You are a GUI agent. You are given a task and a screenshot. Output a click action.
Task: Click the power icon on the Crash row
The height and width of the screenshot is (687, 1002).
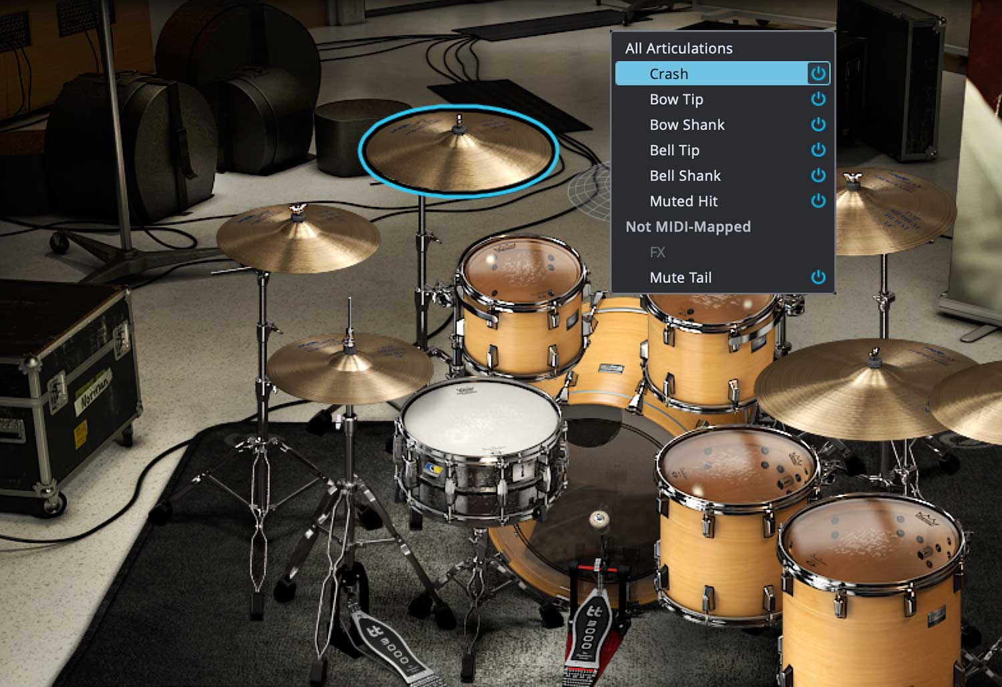tap(818, 73)
